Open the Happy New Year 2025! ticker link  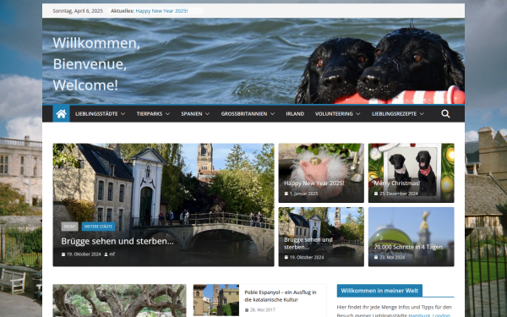161,11
